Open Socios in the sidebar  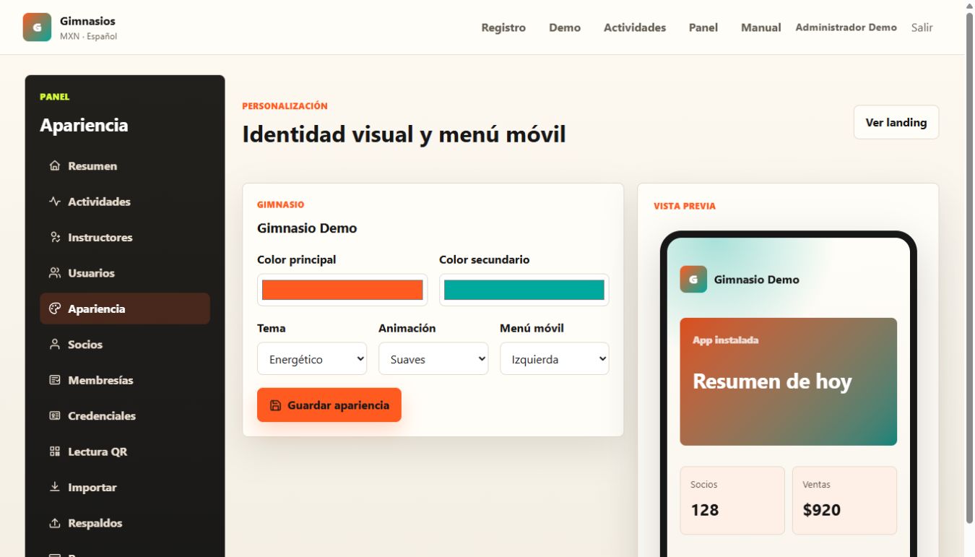pos(125,345)
